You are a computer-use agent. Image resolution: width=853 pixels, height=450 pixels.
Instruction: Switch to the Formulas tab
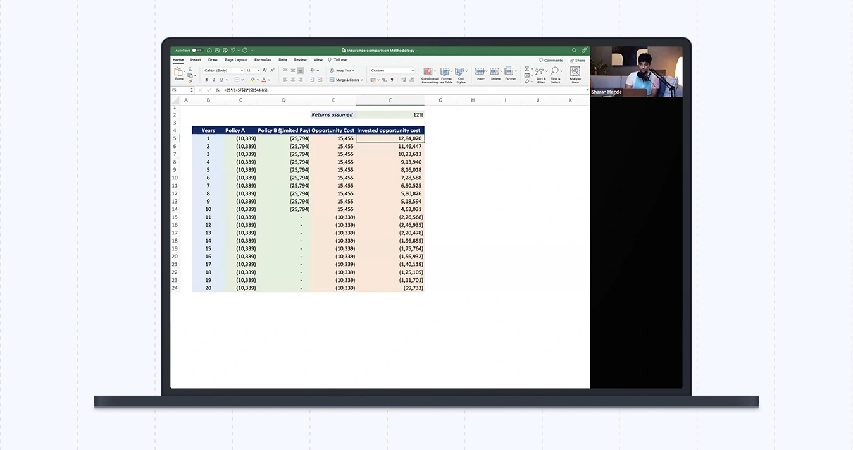point(263,60)
